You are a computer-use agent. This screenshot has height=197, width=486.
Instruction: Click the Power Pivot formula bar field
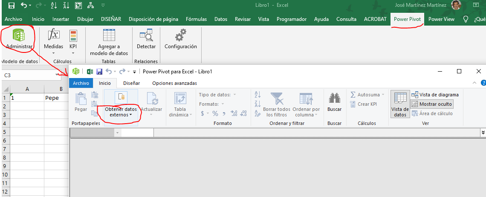click(316, 133)
